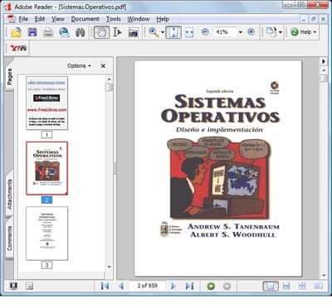
Task: Click the Yahoo toolbar icon
Action: click(x=18, y=49)
